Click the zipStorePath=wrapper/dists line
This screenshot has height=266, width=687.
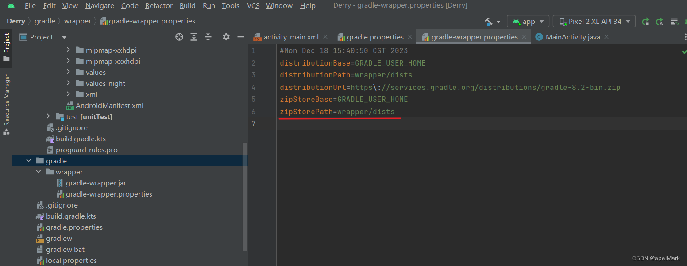(x=337, y=112)
